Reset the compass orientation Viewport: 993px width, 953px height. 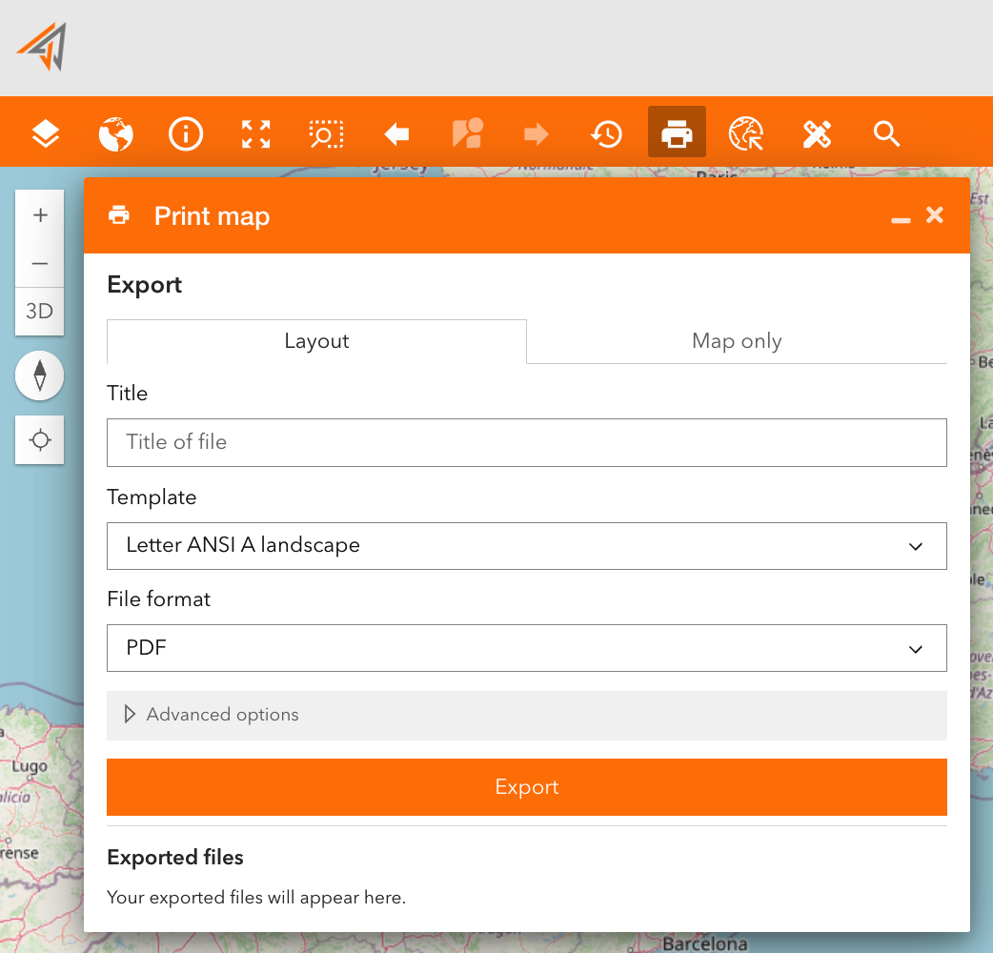pyautogui.click(x=40, y=375)
